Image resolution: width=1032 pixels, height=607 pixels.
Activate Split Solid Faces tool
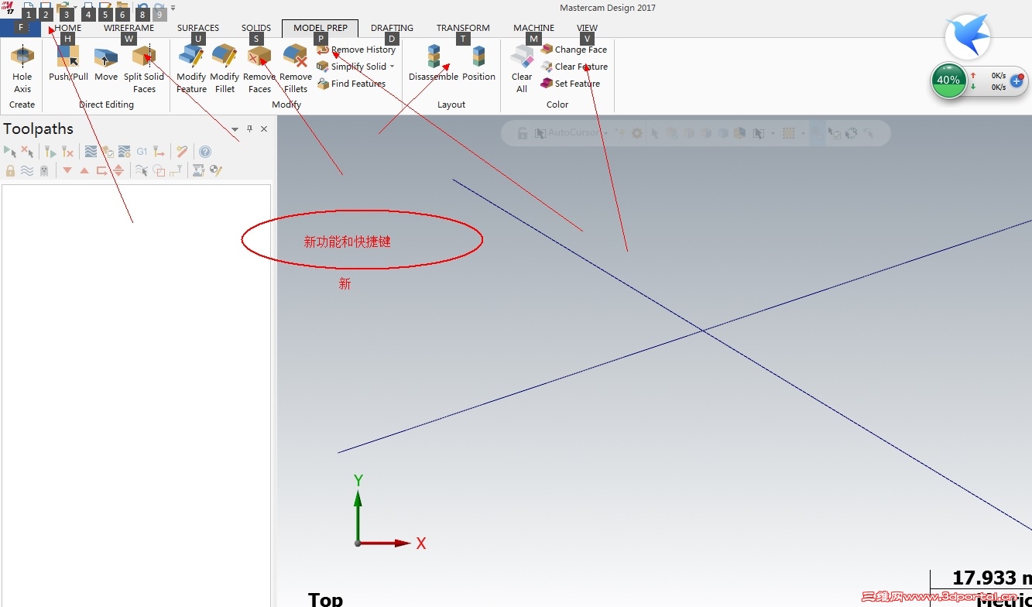point(144,70)
